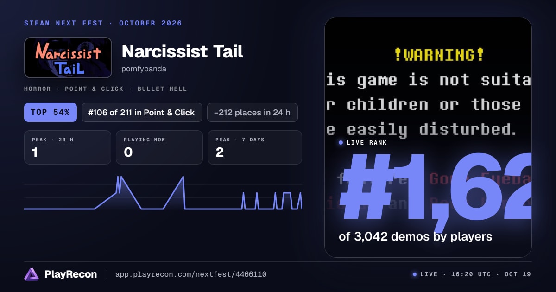The height and width of the screenshot is (292, 556).
Task: Open the app.playrecon.com/nextfest/4466110 link
Action: click(x=191, y=274)
